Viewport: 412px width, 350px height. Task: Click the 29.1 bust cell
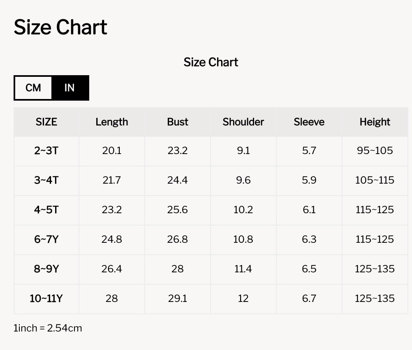tap(178, 299)
